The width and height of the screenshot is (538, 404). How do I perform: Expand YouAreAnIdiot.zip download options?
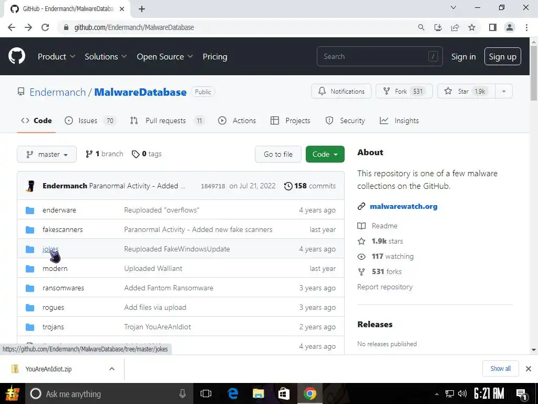pyautogui.click(x=112, y=369)
